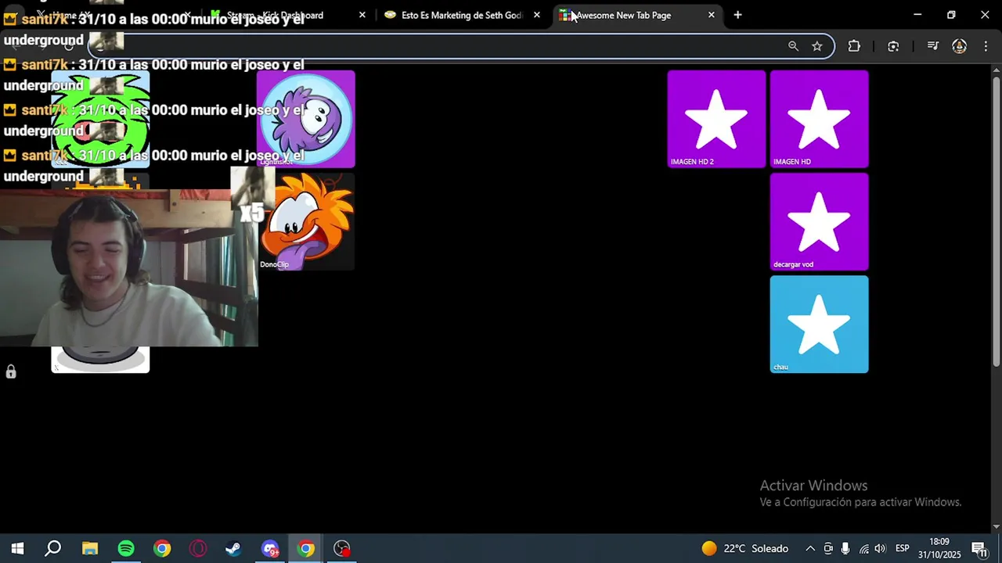
Task: Open the chau blue star tile
Action: click(819, 324)
